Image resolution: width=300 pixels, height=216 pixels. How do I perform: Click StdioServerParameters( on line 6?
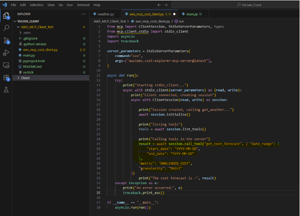[x=168, y=51]
